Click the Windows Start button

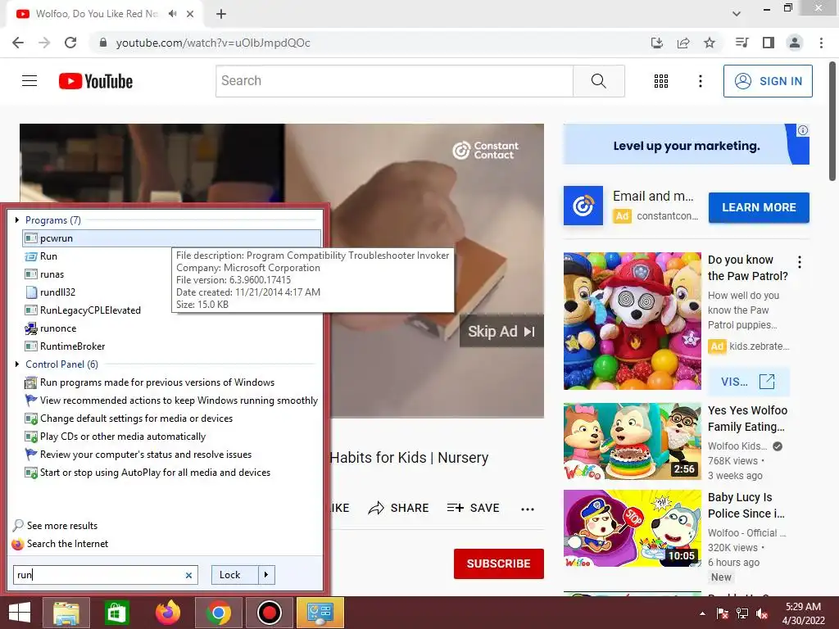(x=20, y=613)
